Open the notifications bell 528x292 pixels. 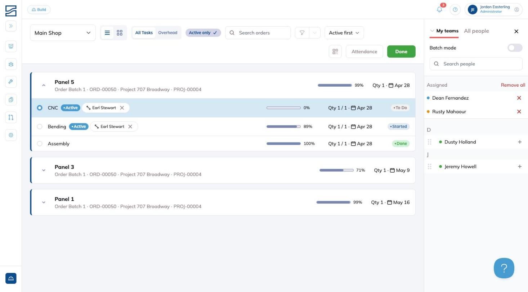coord(439,10)
